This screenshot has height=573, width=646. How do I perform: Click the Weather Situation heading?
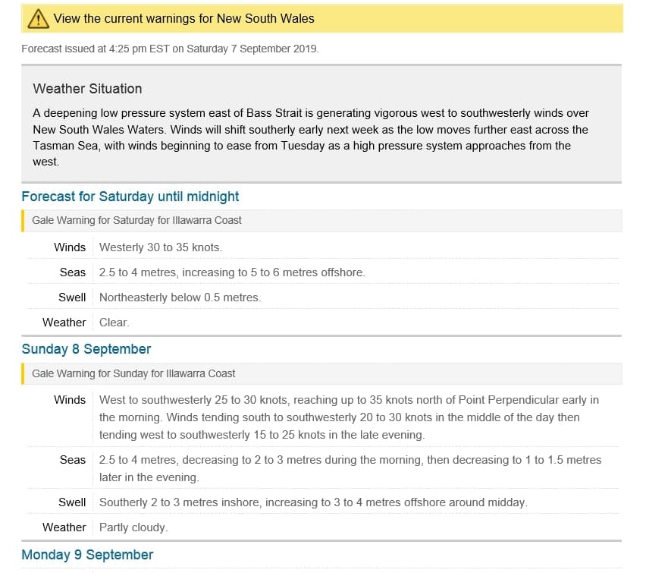click(87, 89)
